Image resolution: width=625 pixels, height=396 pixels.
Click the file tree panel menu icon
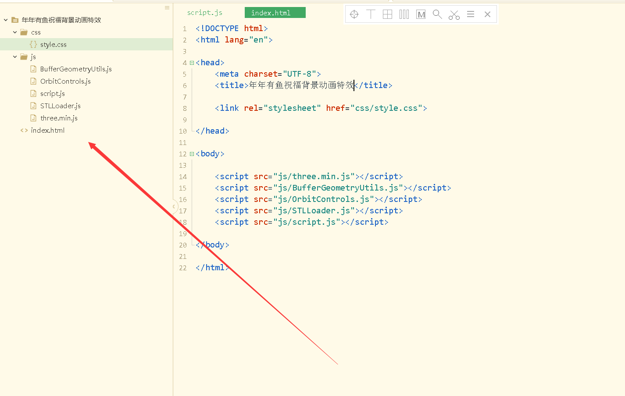pyautogui.click(x=167, y=8)
